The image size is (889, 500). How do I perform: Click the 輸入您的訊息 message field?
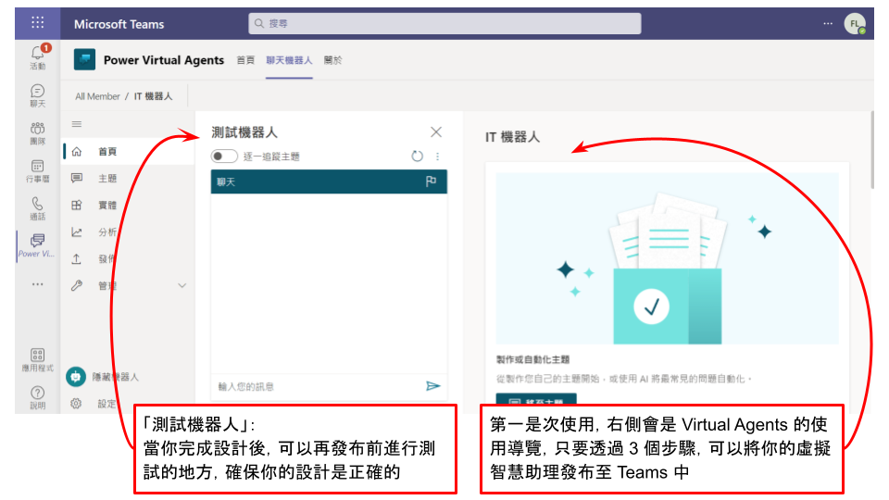(318, 386)
